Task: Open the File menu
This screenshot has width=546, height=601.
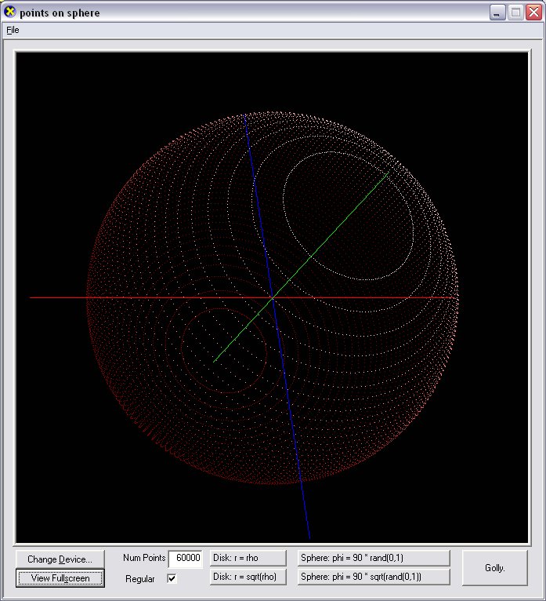Action: tap(13, 30)
